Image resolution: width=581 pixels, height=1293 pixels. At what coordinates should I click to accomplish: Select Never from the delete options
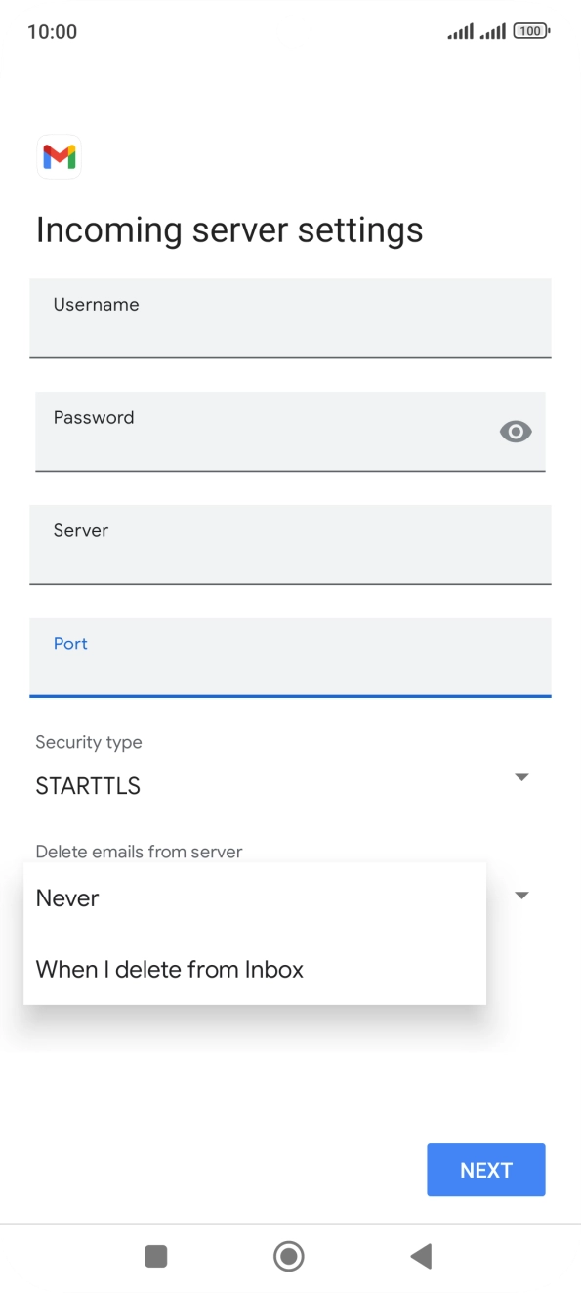click(66, 898)
